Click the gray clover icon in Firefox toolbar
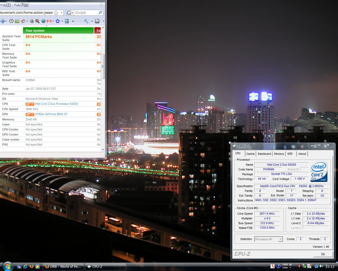 click(x=32, y=21)
